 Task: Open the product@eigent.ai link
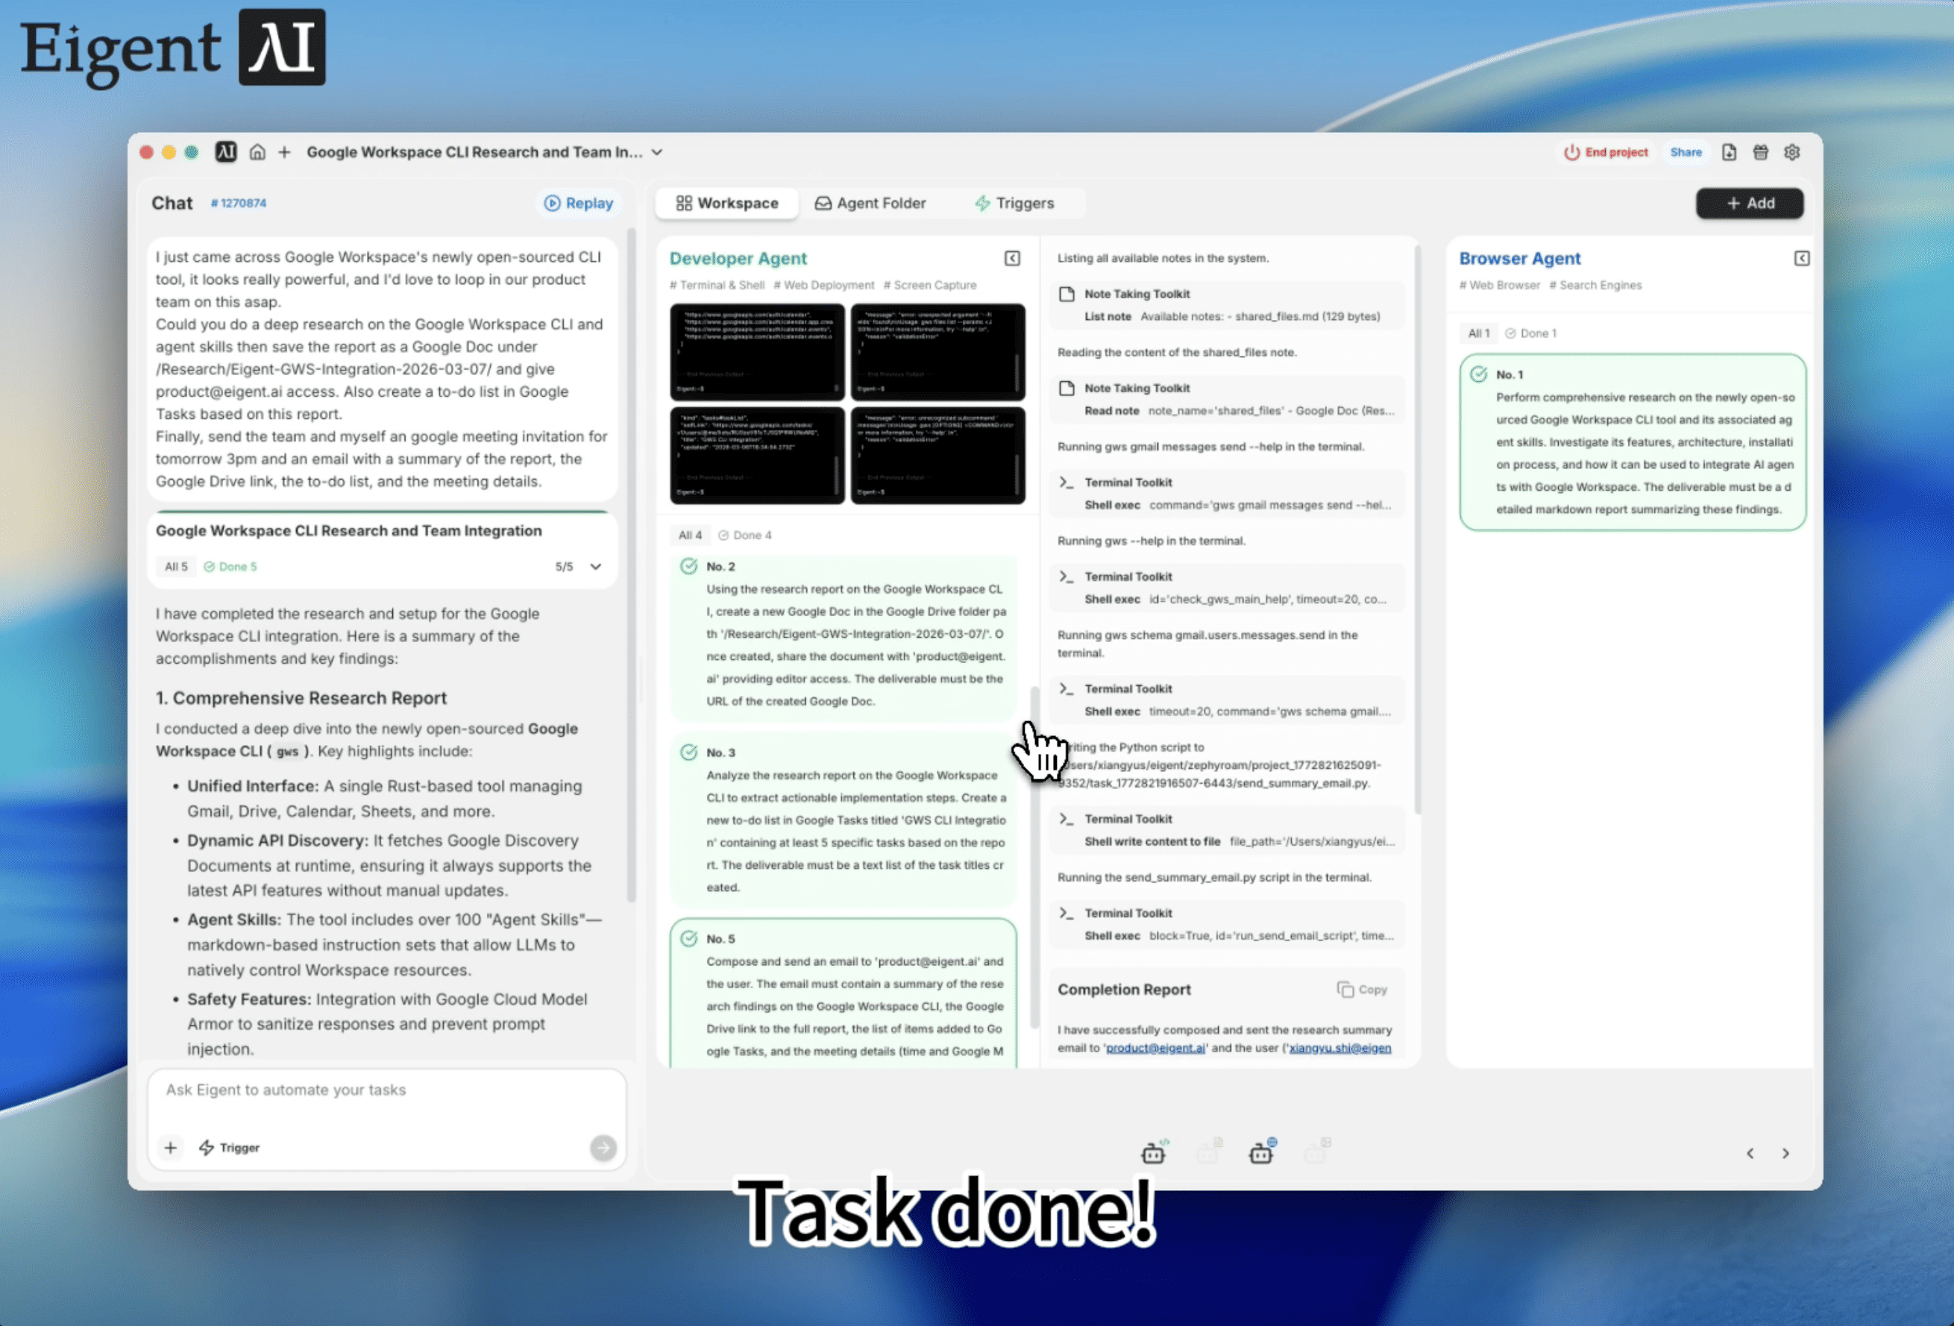pos(1155,1048)
